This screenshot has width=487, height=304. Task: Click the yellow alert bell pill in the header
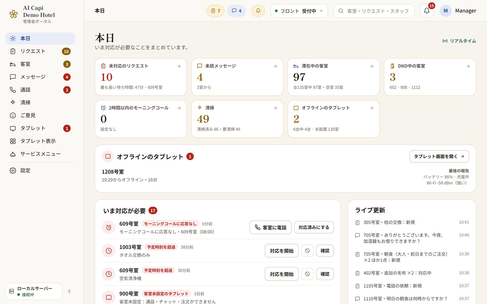[258, 11]
